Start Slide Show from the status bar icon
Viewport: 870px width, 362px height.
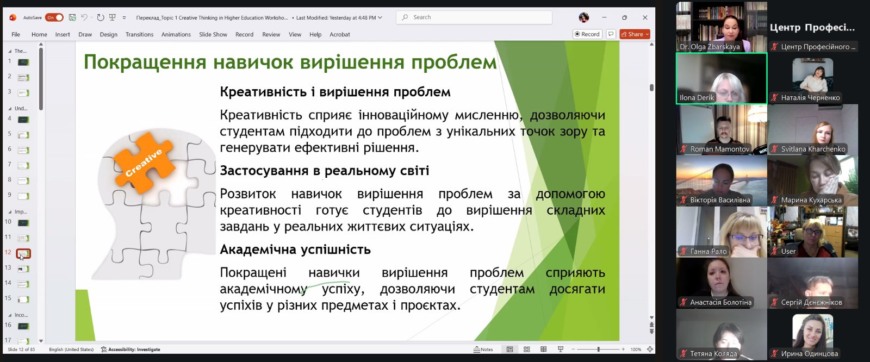pos(561,349)
